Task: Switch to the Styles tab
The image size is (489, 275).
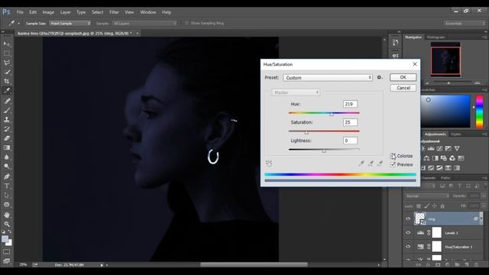Action: pos(455,134)
